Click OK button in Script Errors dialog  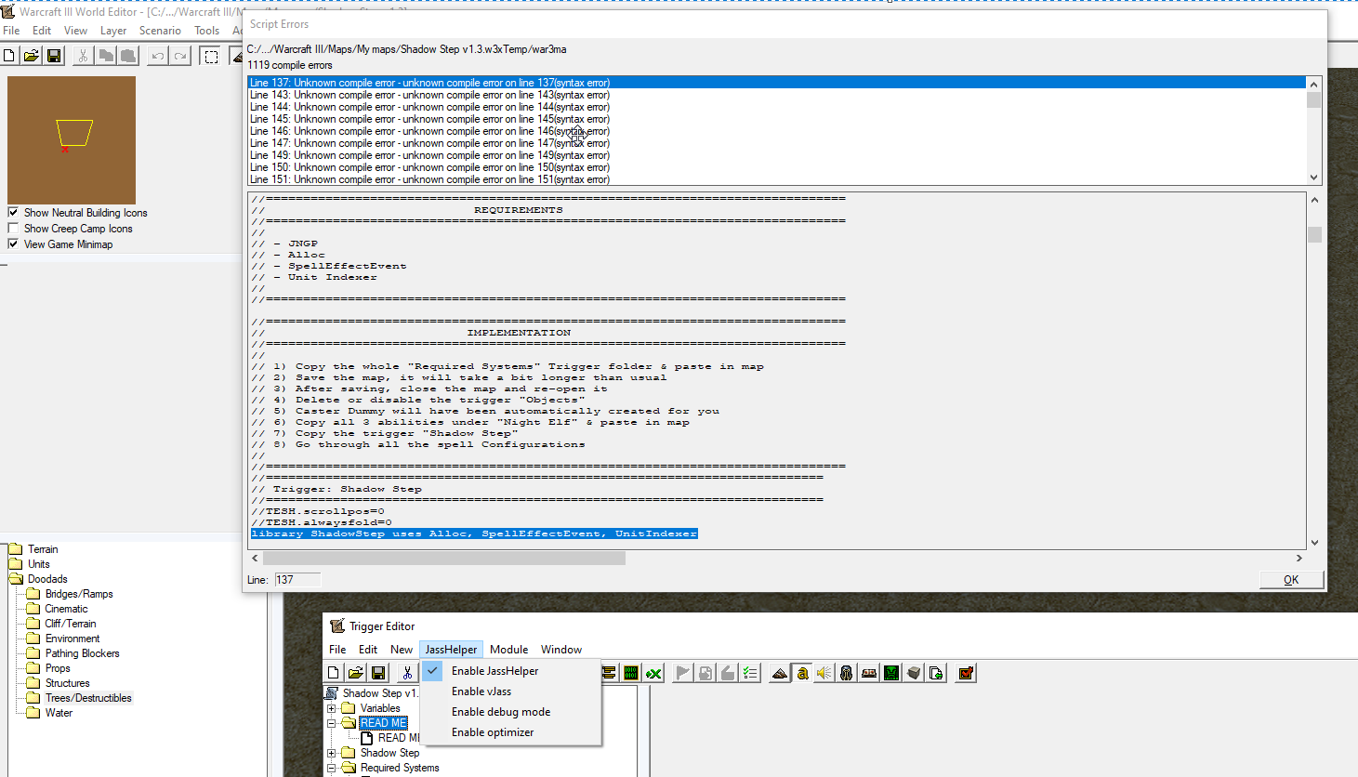coord(1291,580)
